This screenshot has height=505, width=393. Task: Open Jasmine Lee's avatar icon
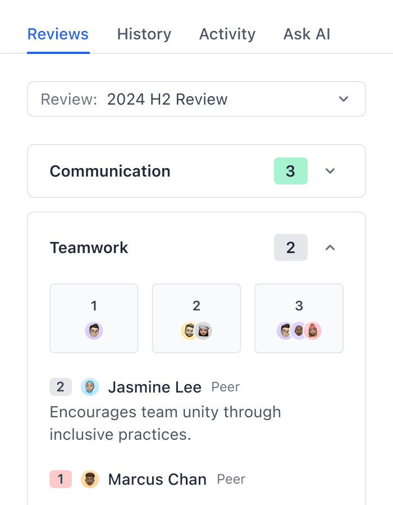click(x=90, y=387)
